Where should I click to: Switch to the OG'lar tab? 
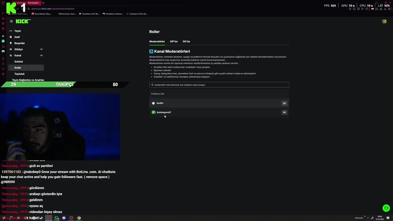pyautogui.click(x=186, y=41)
